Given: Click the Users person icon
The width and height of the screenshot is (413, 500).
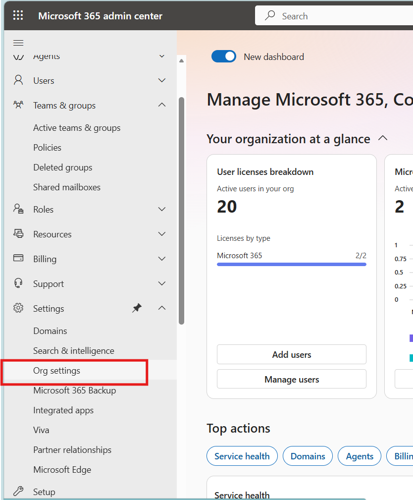Looking at the screenshot, I should pyautogui.click(x=18, y=80).
